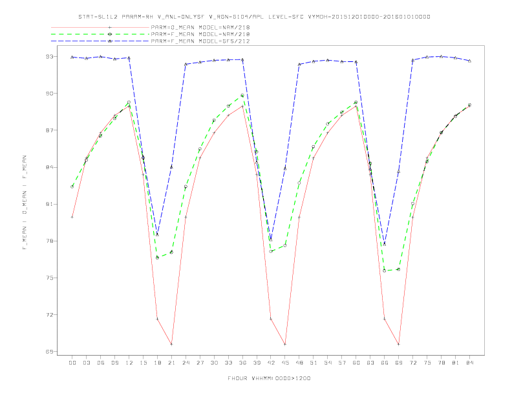Click x-axis tick label 51
This screenshot has height=395, width=512.
(314, 363)
